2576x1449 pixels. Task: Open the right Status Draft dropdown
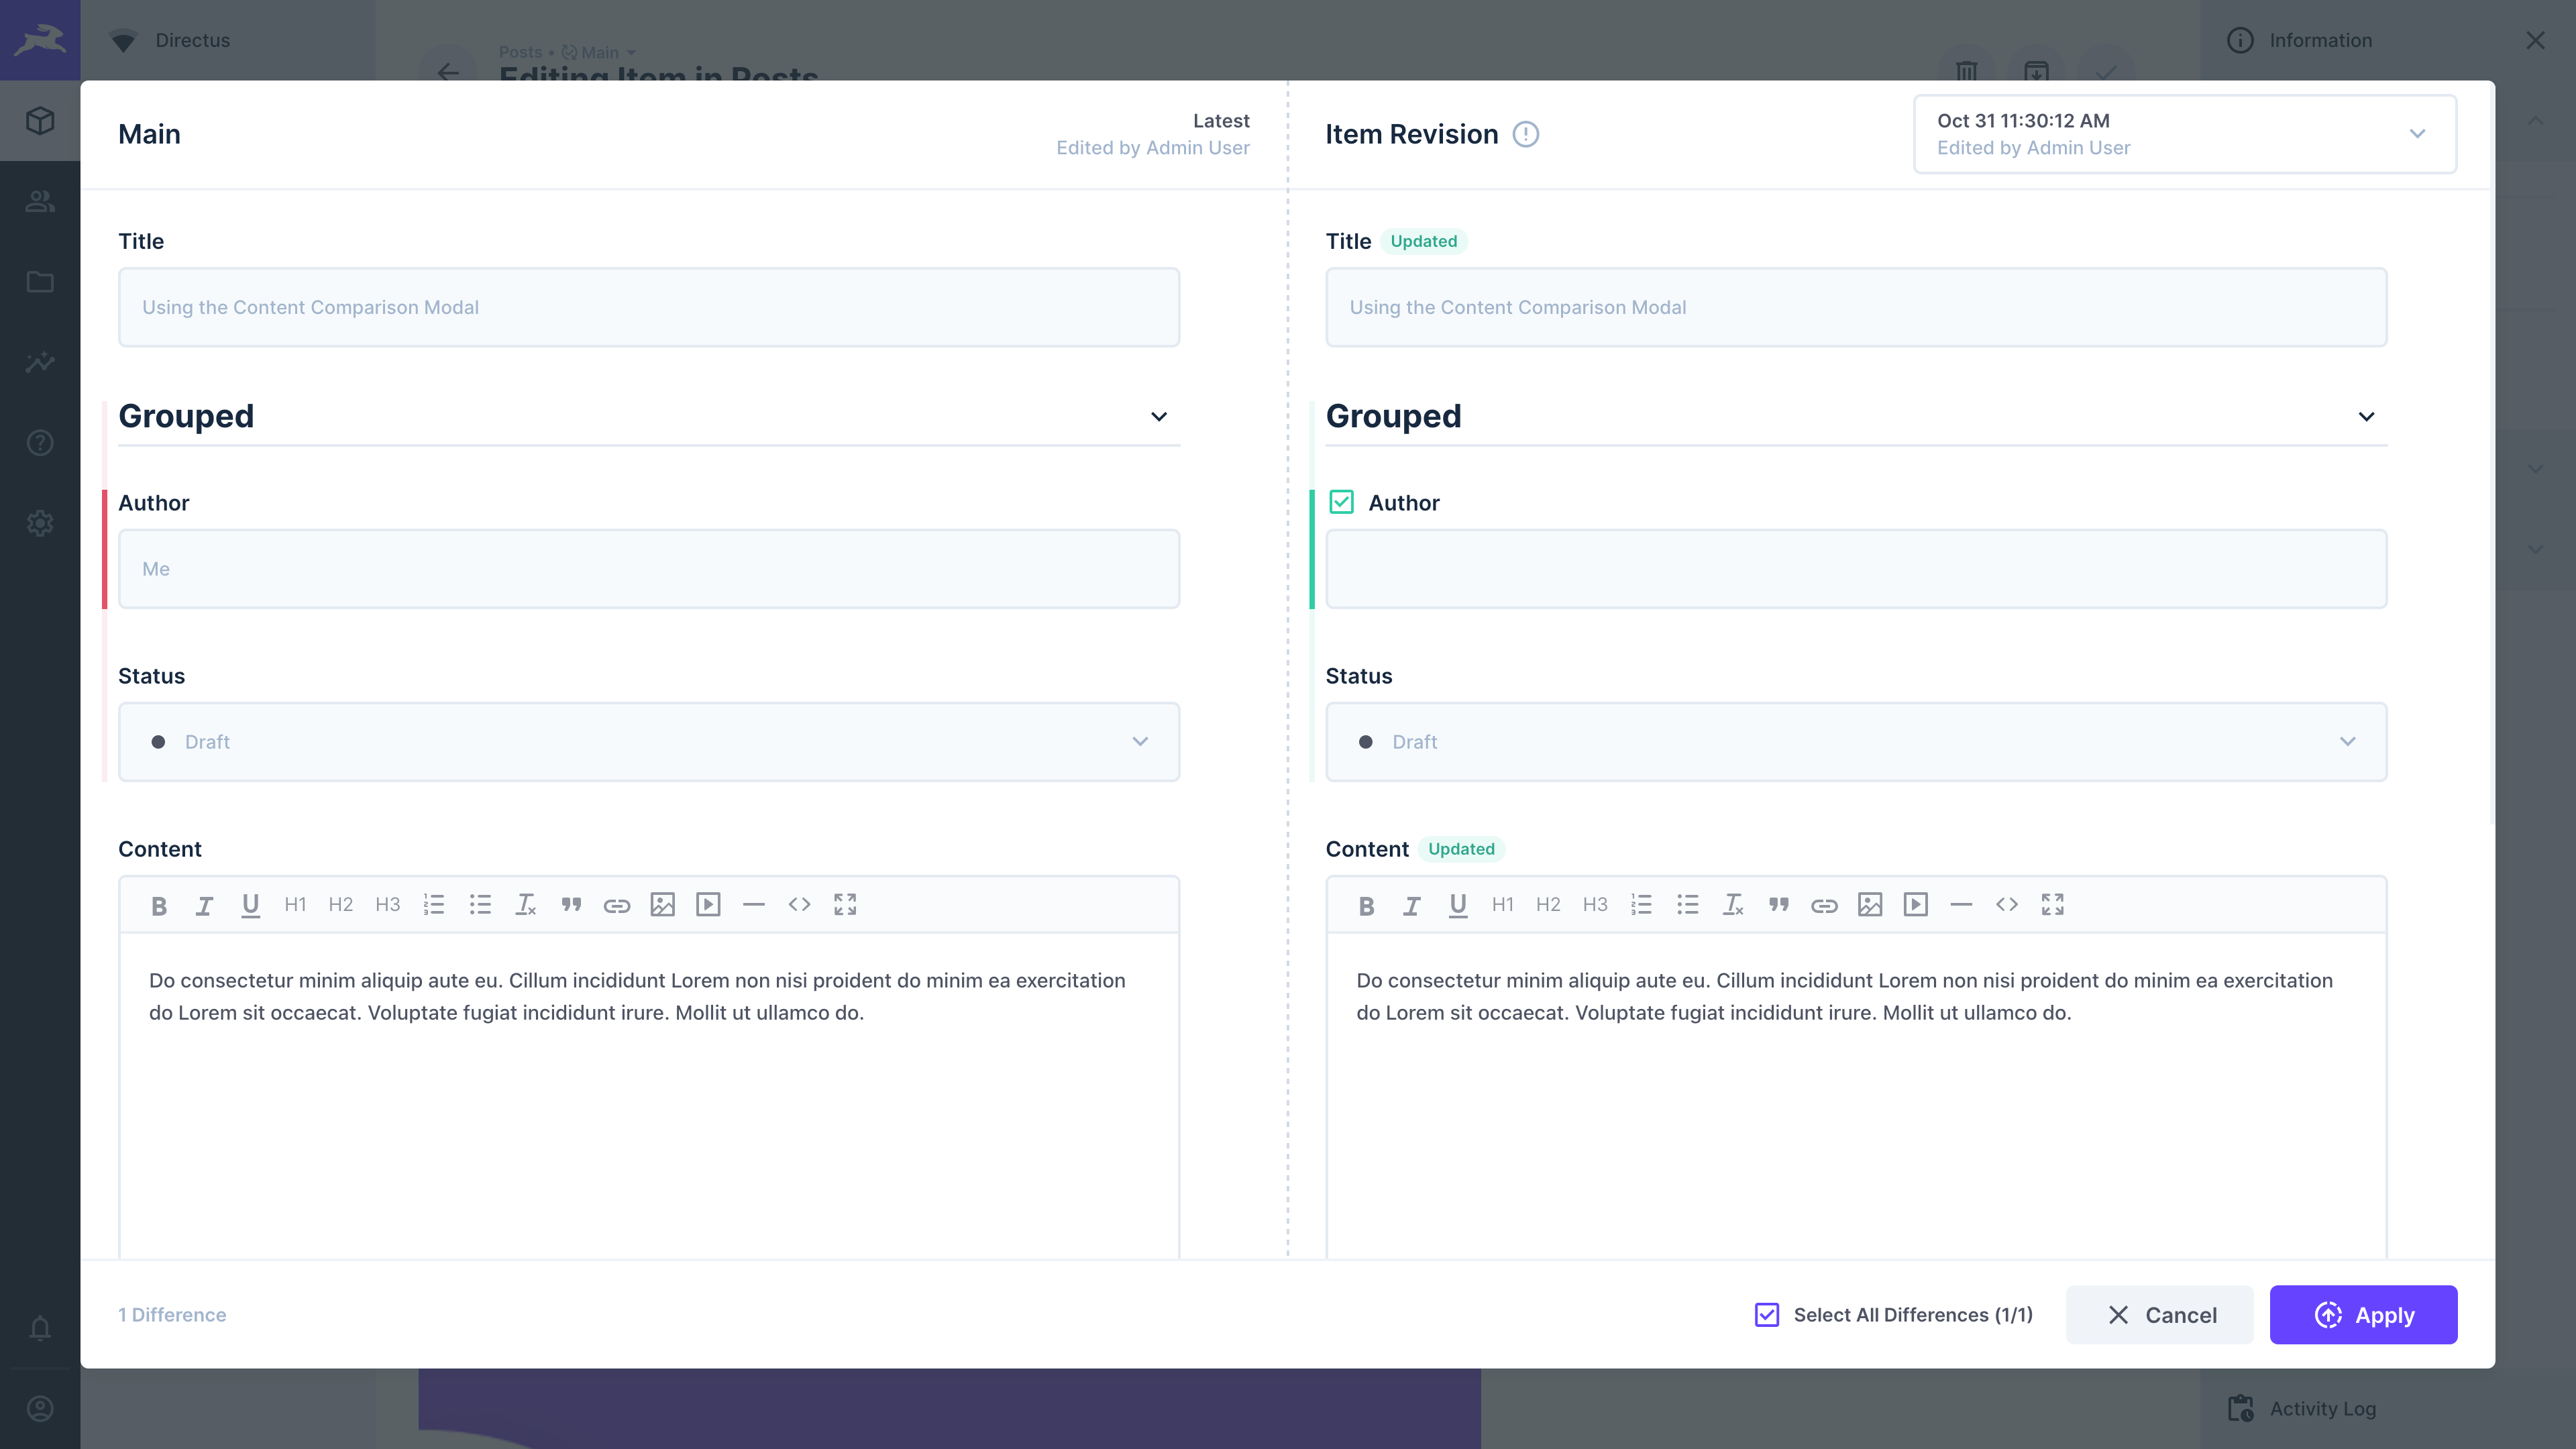[x=1855, y=742]
